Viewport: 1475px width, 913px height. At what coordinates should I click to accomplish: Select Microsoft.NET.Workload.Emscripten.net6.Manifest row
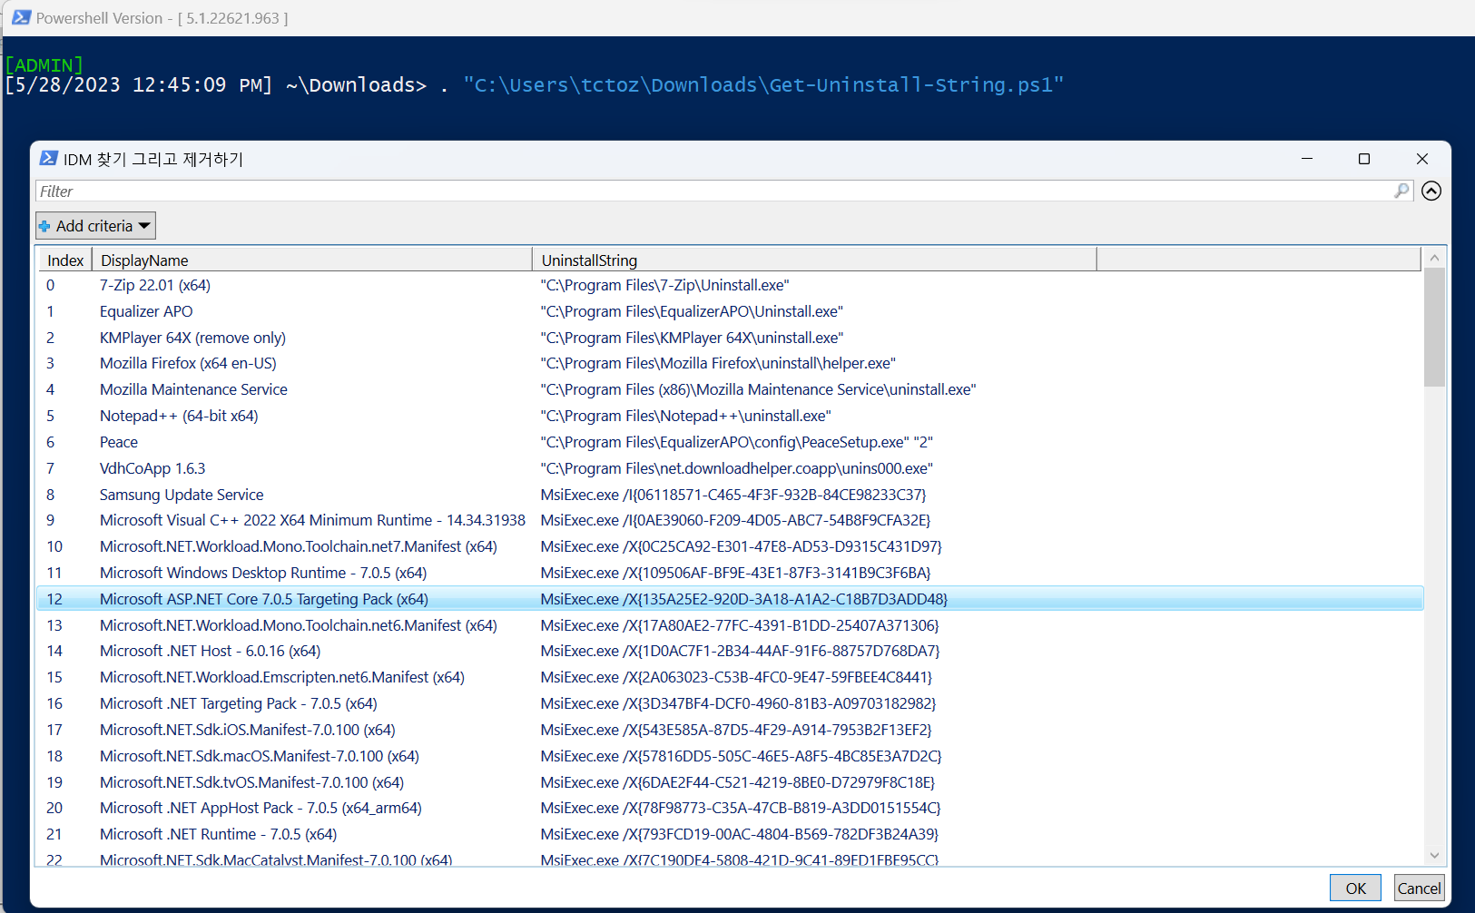coord(730,677)
